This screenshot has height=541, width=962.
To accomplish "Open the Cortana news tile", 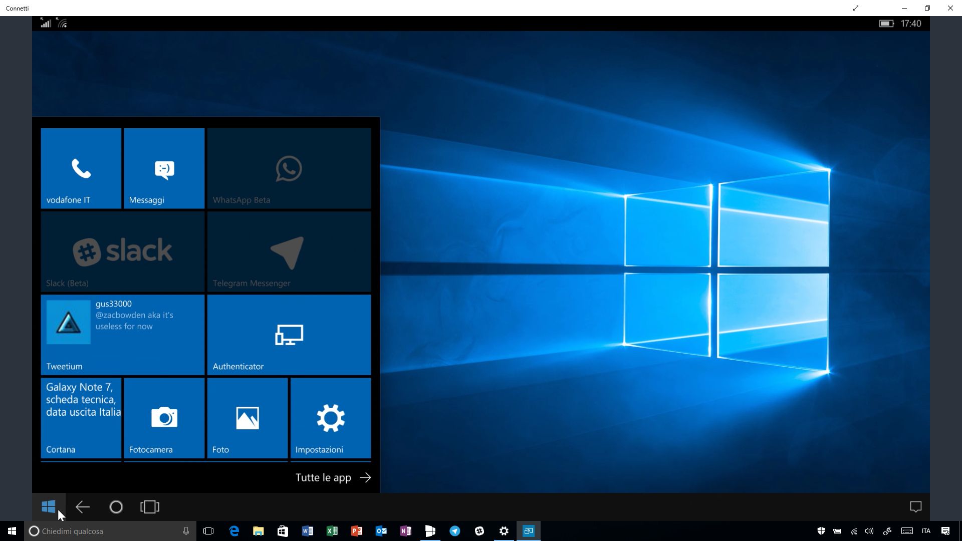I will [x=81, y=418].
